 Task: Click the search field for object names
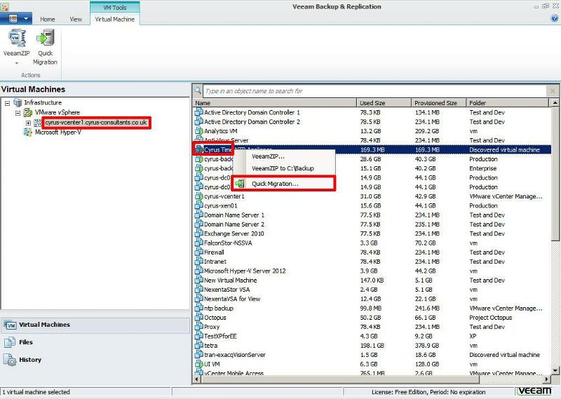374,91
